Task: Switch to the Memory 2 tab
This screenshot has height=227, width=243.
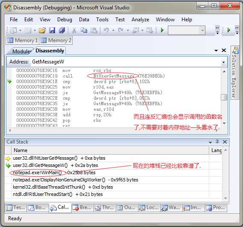Action: [x=56, y=40]
